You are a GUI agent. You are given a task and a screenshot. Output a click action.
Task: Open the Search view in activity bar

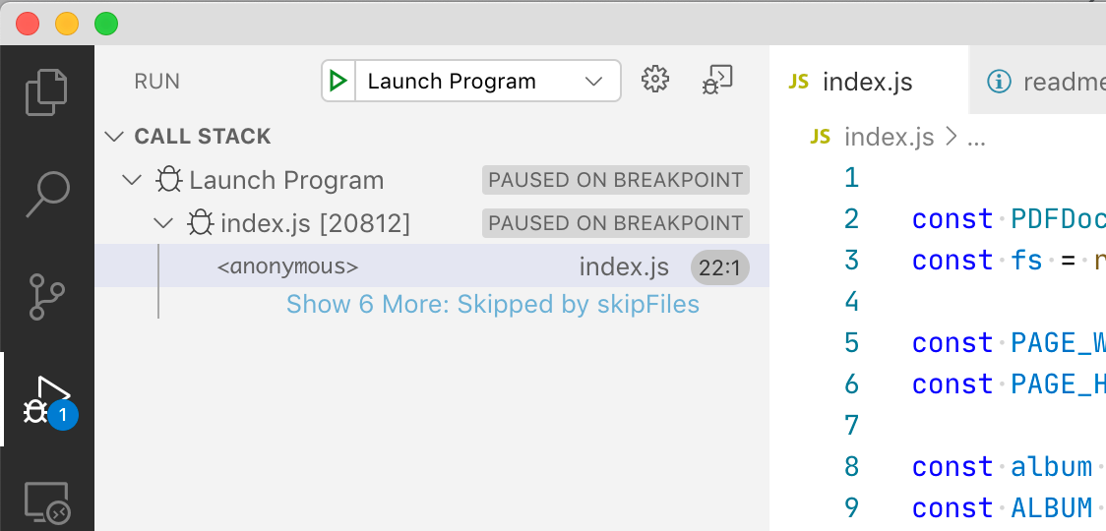tap(47, 194)
